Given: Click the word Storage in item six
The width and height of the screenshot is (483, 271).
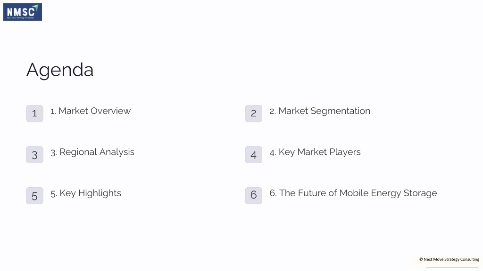Looking at the screenshot, I should 420,193.
